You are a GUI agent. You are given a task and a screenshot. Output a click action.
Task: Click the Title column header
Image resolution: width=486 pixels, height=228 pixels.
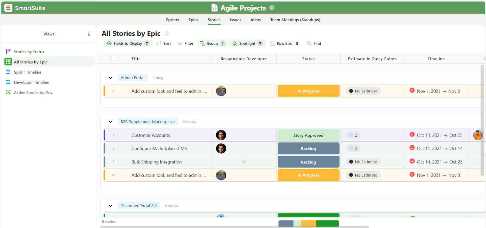click(x=136, y=59)
